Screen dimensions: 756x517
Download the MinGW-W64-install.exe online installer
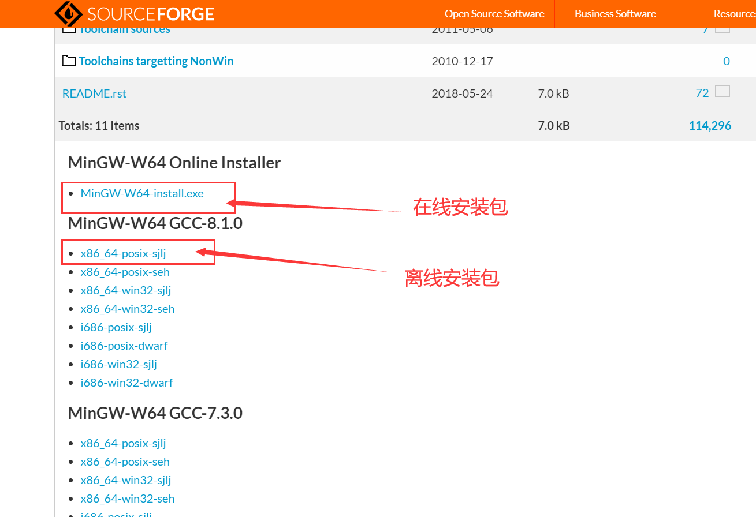coord(142,194)
